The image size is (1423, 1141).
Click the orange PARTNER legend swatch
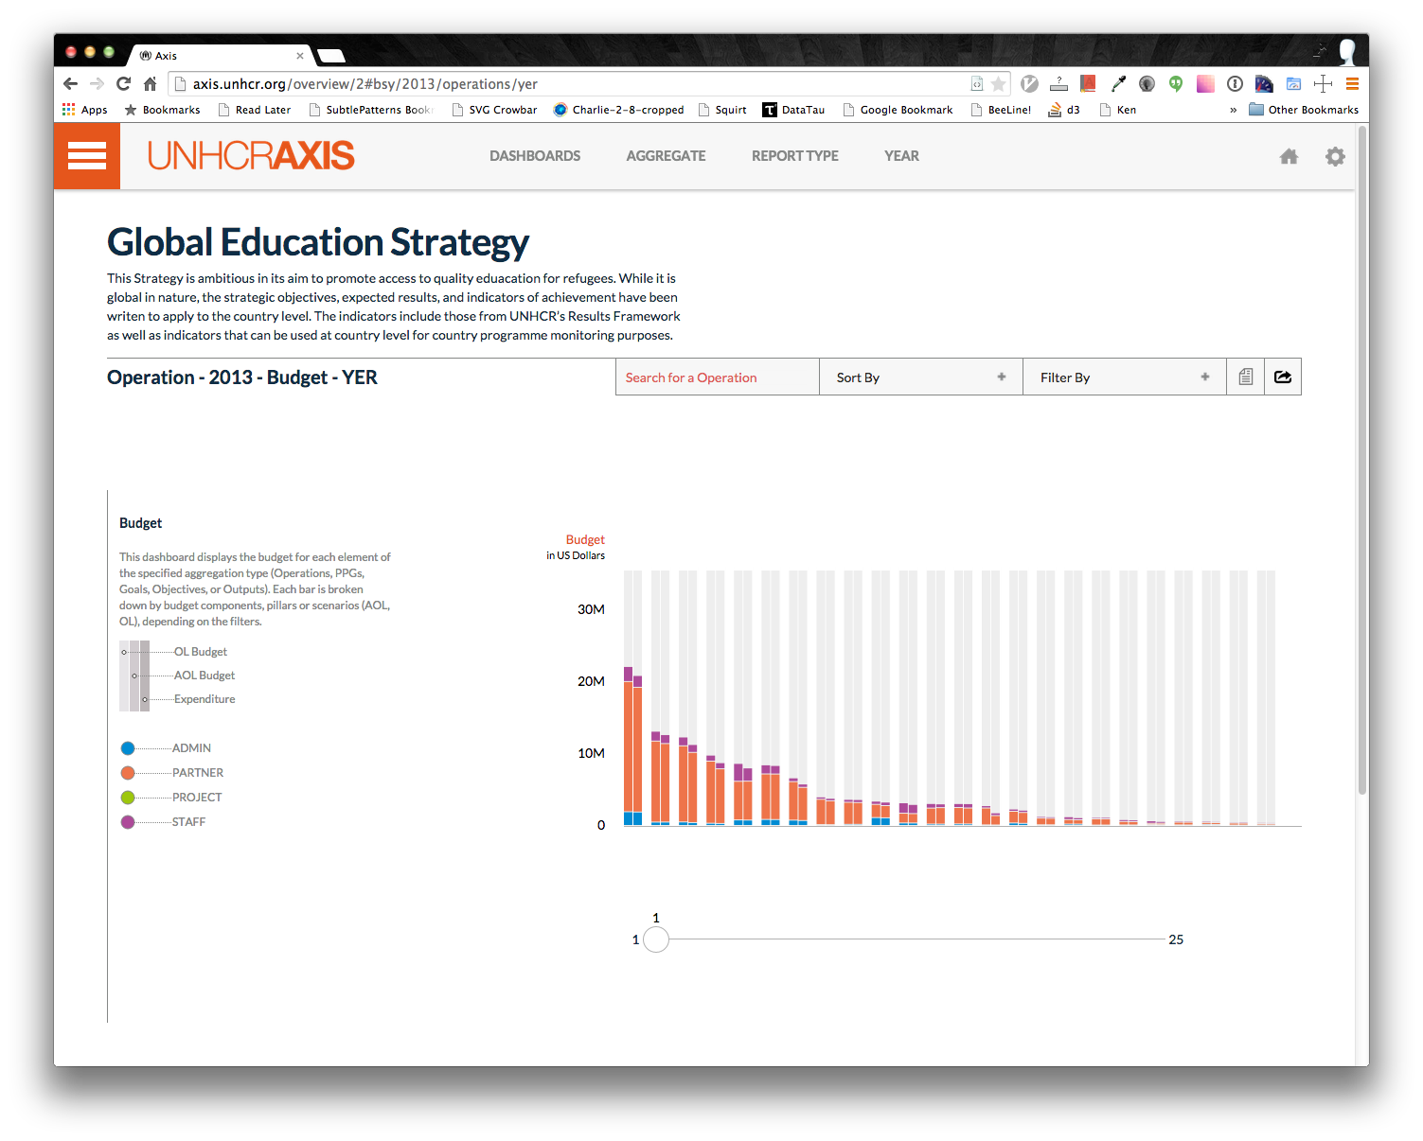(128, 773)
